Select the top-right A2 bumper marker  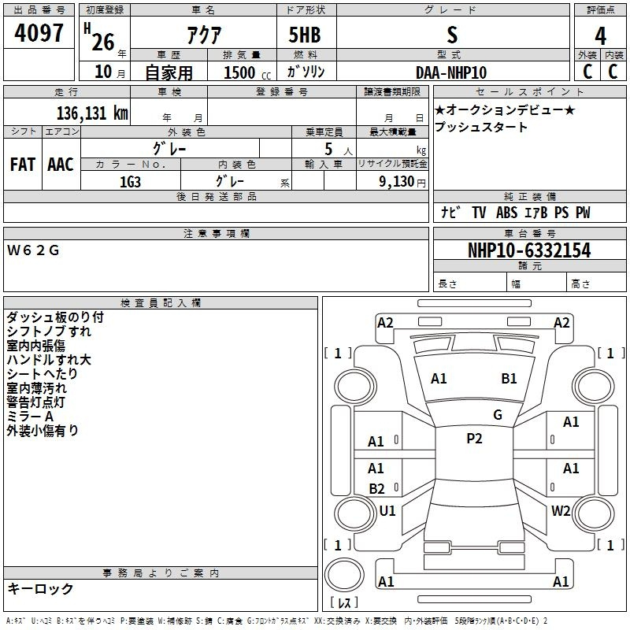[561, 323]
